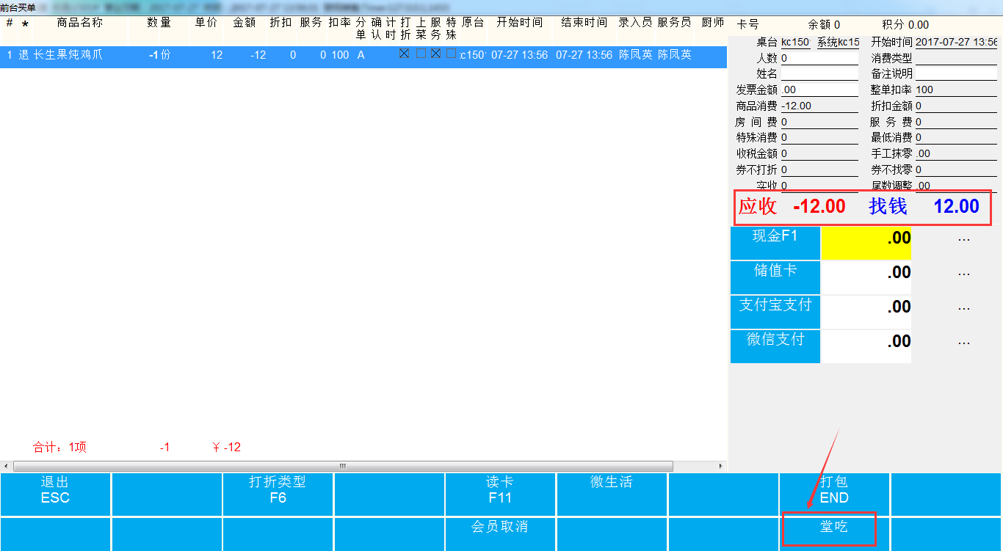
Task: Select the 现金F1 payment method
Action: click(775, 243)
